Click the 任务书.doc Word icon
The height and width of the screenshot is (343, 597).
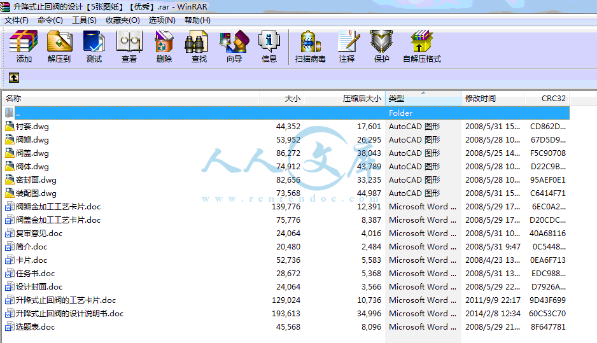click(10, 273)
